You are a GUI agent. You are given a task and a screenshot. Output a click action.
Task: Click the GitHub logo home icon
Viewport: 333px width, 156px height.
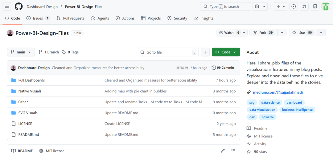point(18,6)
